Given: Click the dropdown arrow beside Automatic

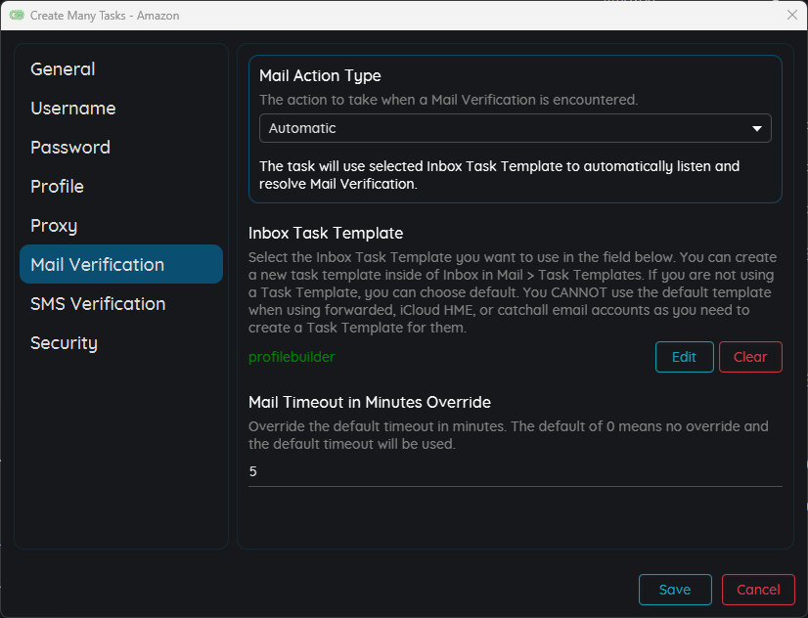Looking at the screenshot, I should point(756,128).
